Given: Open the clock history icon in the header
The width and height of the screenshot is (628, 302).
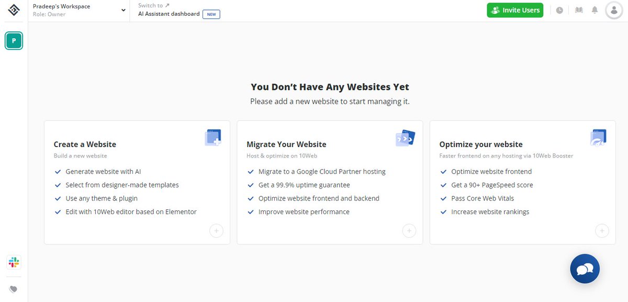Looking at the screenshot, I should click(x=559, y=10).
